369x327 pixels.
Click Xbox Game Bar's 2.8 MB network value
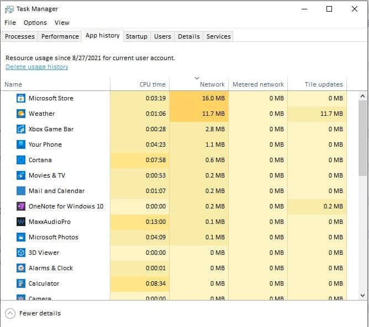coord(215,129)
